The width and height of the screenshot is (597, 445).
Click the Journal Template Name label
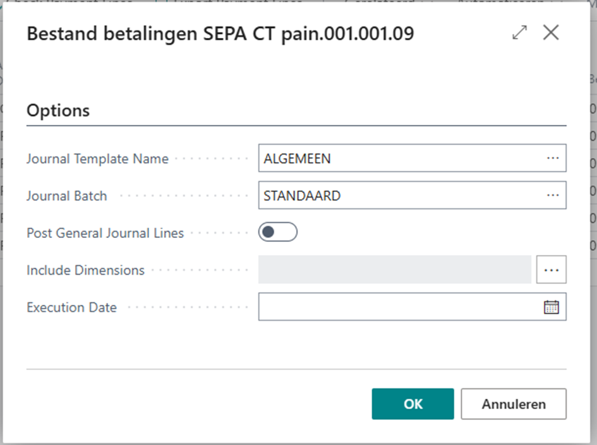click(97, 158)
